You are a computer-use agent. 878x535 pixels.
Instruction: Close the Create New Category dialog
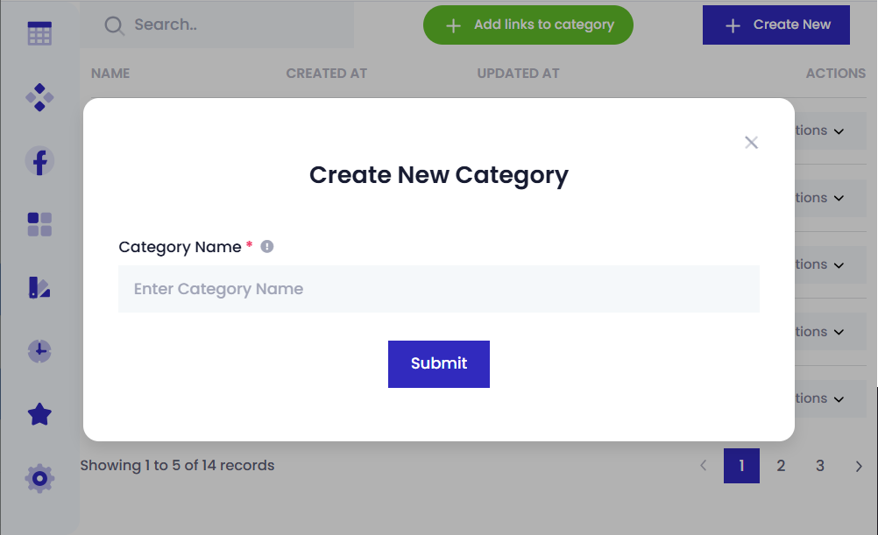coord(751,143)
